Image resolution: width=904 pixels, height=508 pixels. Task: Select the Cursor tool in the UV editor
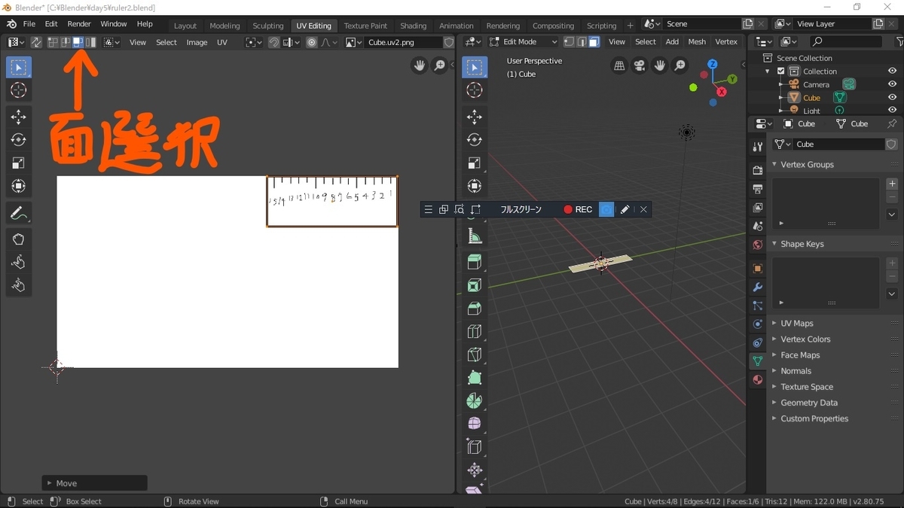click(19, 90)
